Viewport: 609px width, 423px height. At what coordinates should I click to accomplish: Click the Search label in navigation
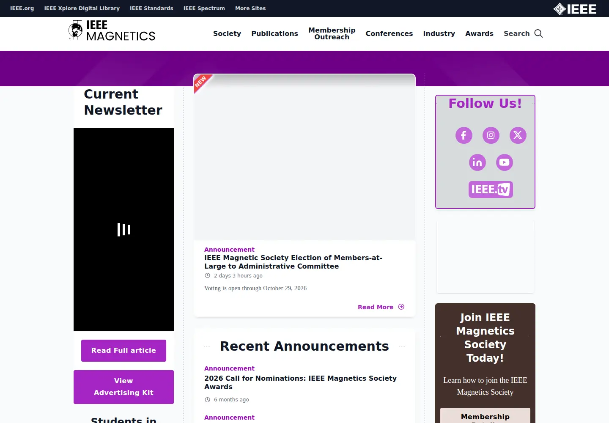pos(516,33)
